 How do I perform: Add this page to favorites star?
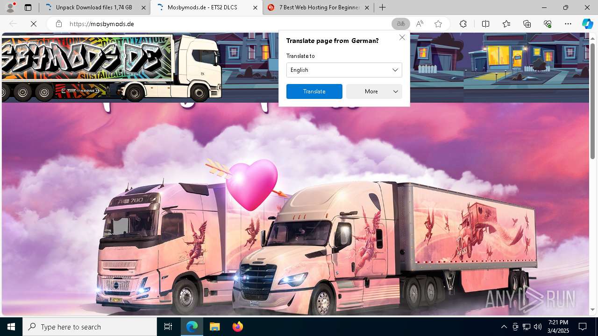point(438,24)
